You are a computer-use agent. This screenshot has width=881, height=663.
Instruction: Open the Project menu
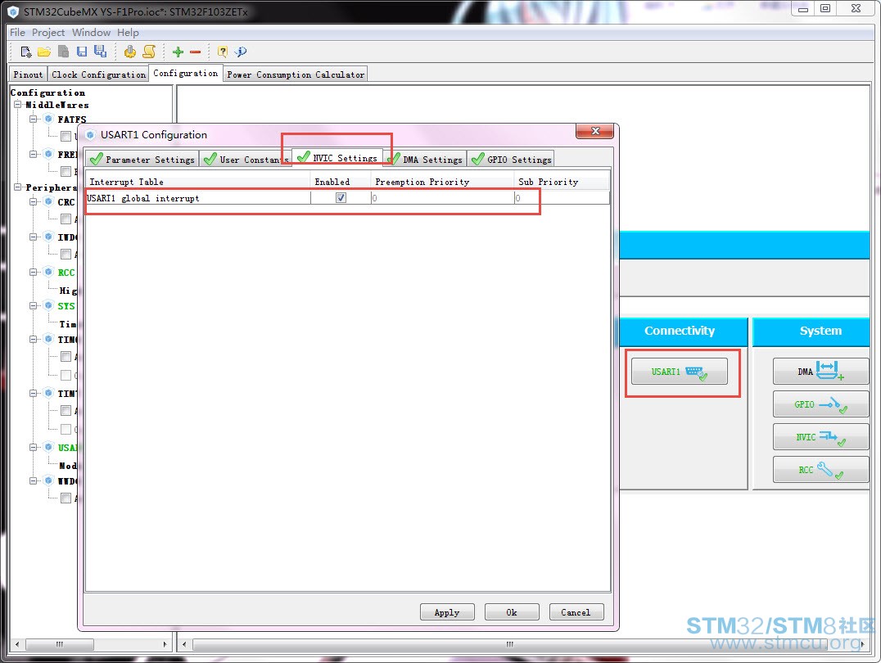[x=48, y=33]
